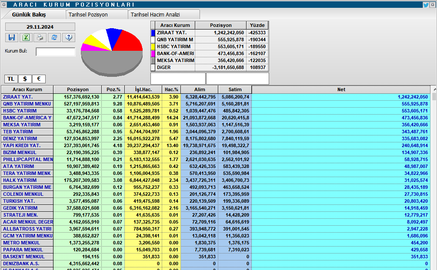Sort table by Alim column header
The height and width of the screenshot is (270, 437).
tap(200, 89)
